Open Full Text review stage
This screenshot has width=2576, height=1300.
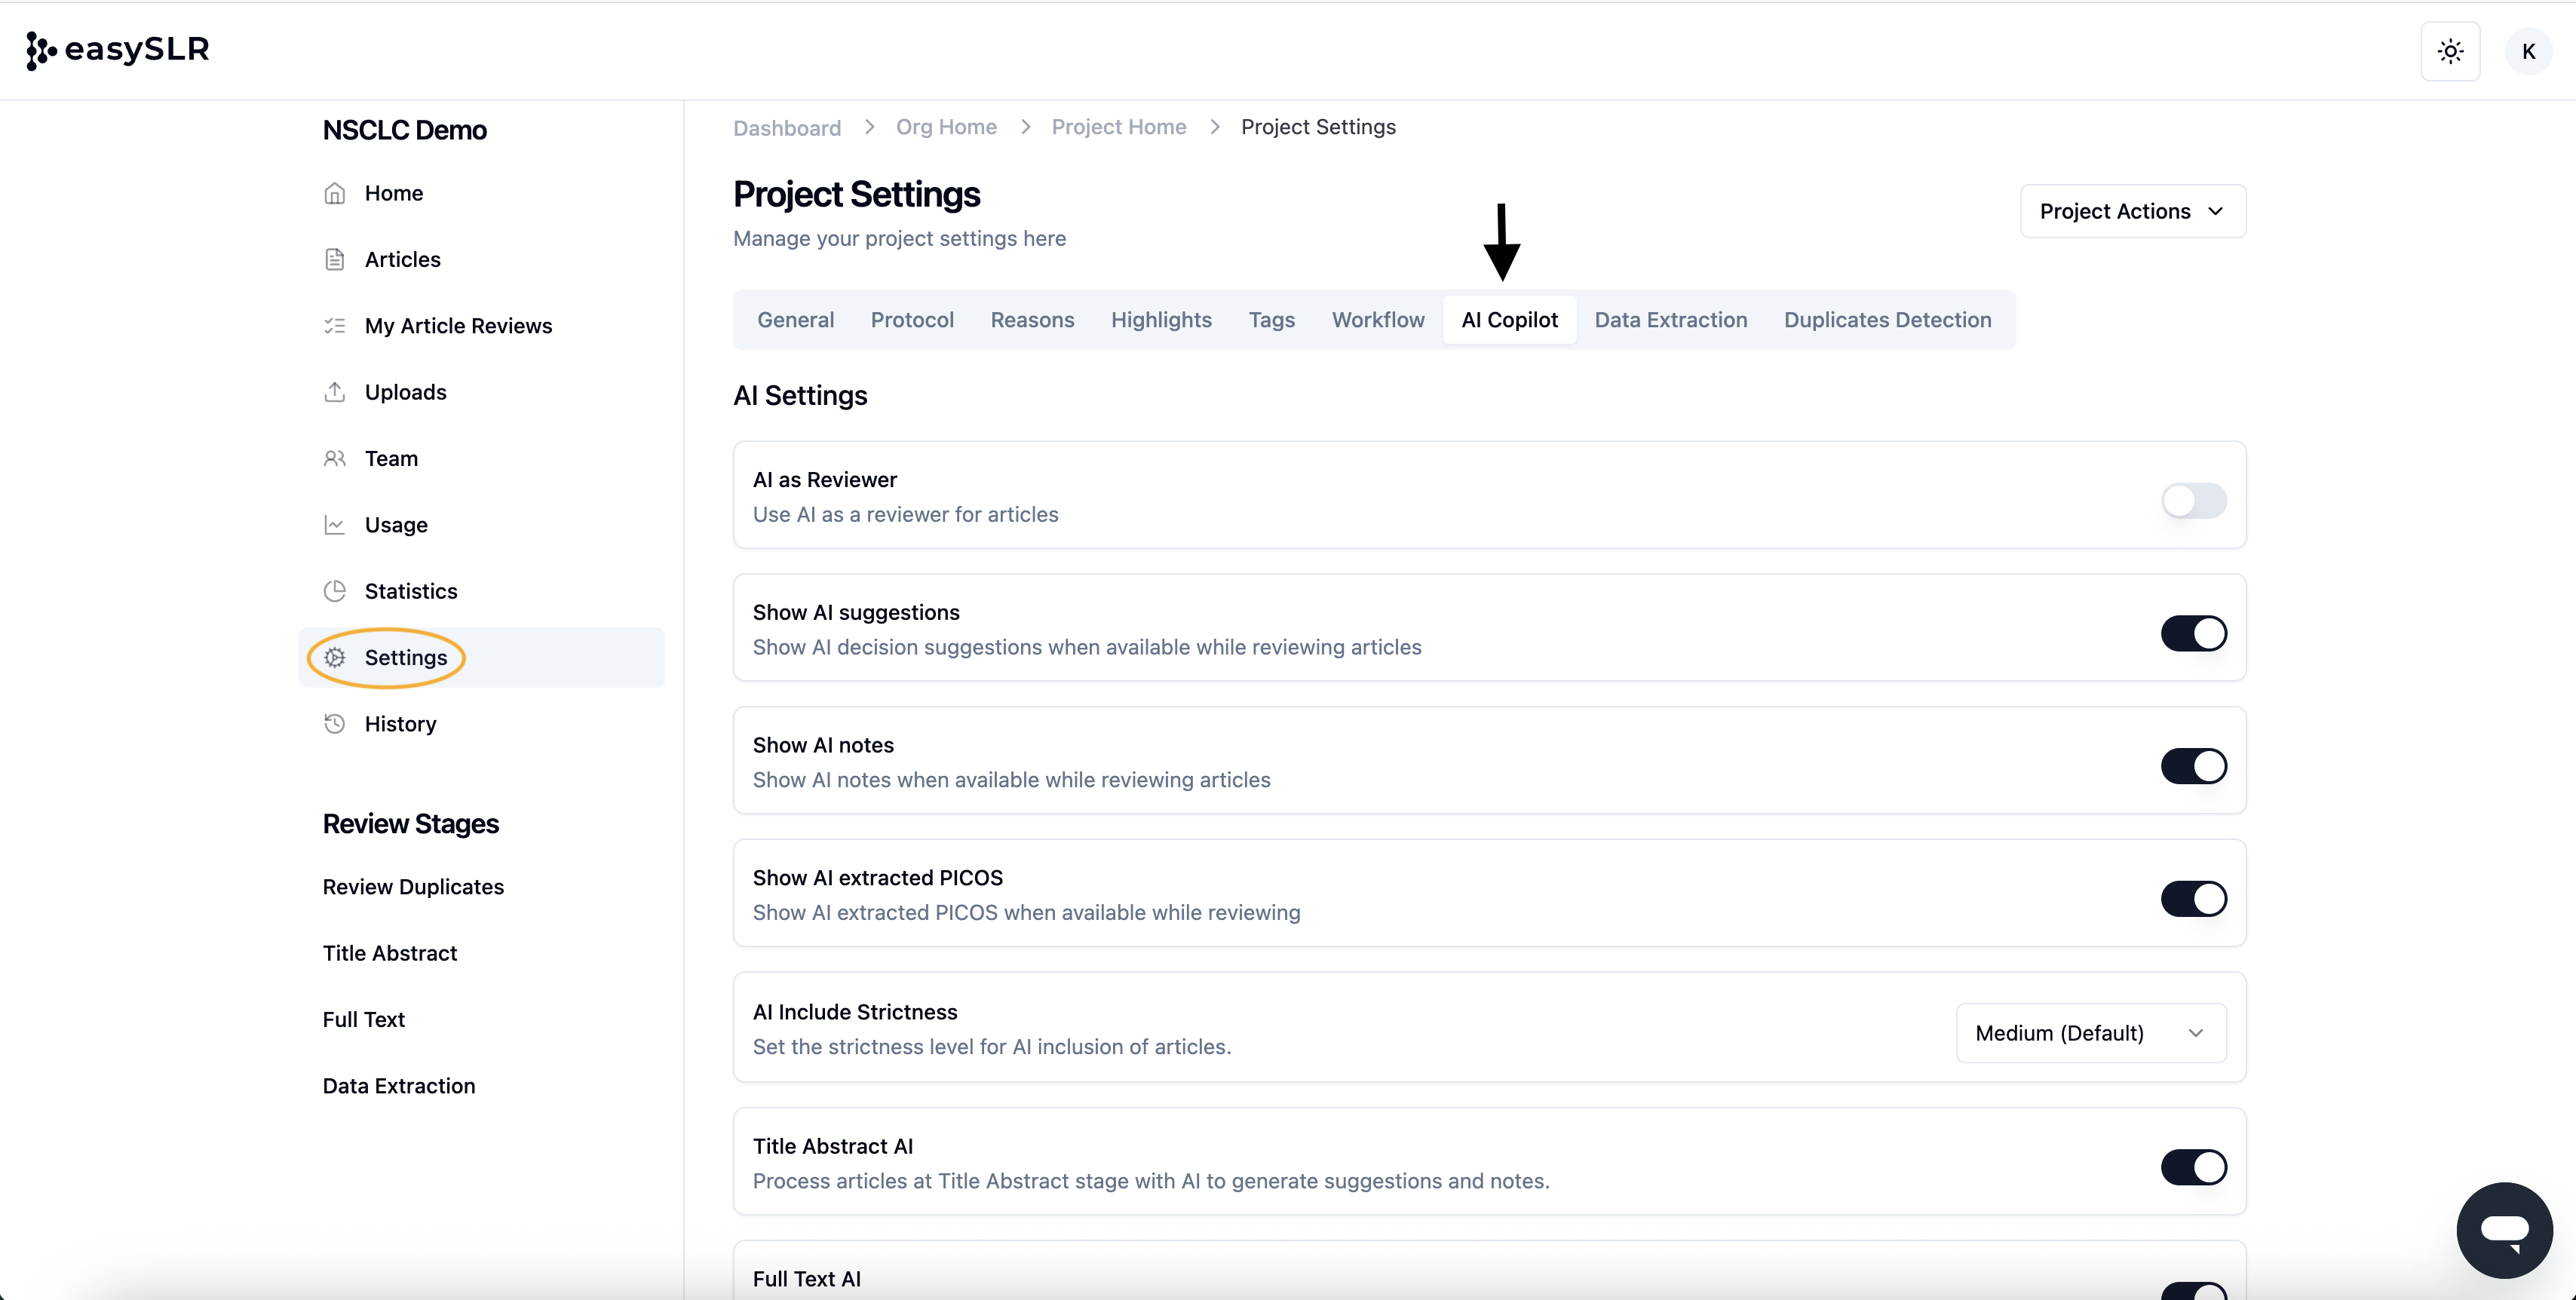[x=364, y=1020]
